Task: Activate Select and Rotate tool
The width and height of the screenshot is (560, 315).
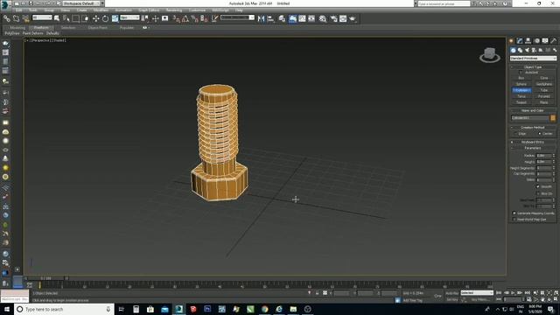Action: pos(105,18)
